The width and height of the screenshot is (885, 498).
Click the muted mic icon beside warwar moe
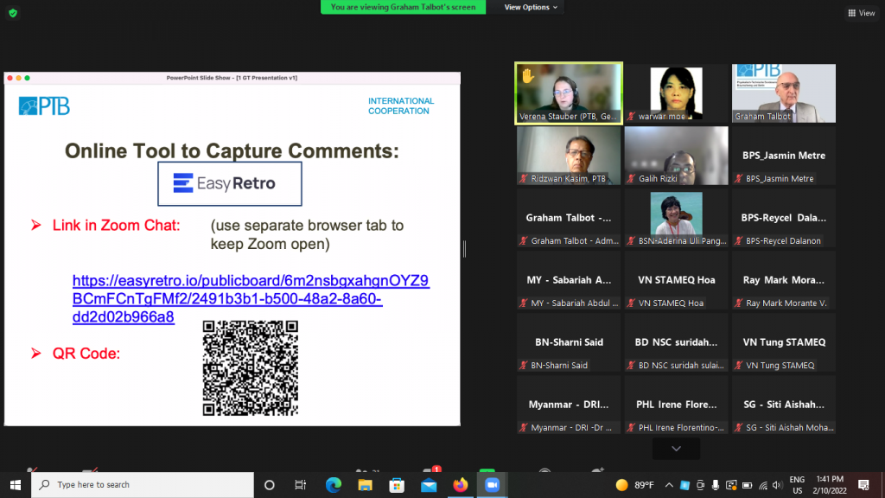click(632, 117)
